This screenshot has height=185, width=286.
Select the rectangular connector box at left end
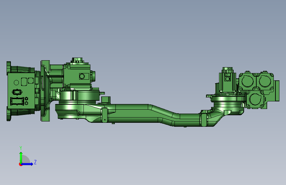(21, 91)
